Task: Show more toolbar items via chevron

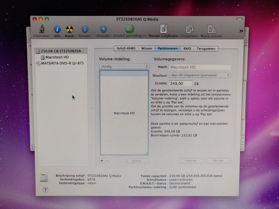Action: 241,31
